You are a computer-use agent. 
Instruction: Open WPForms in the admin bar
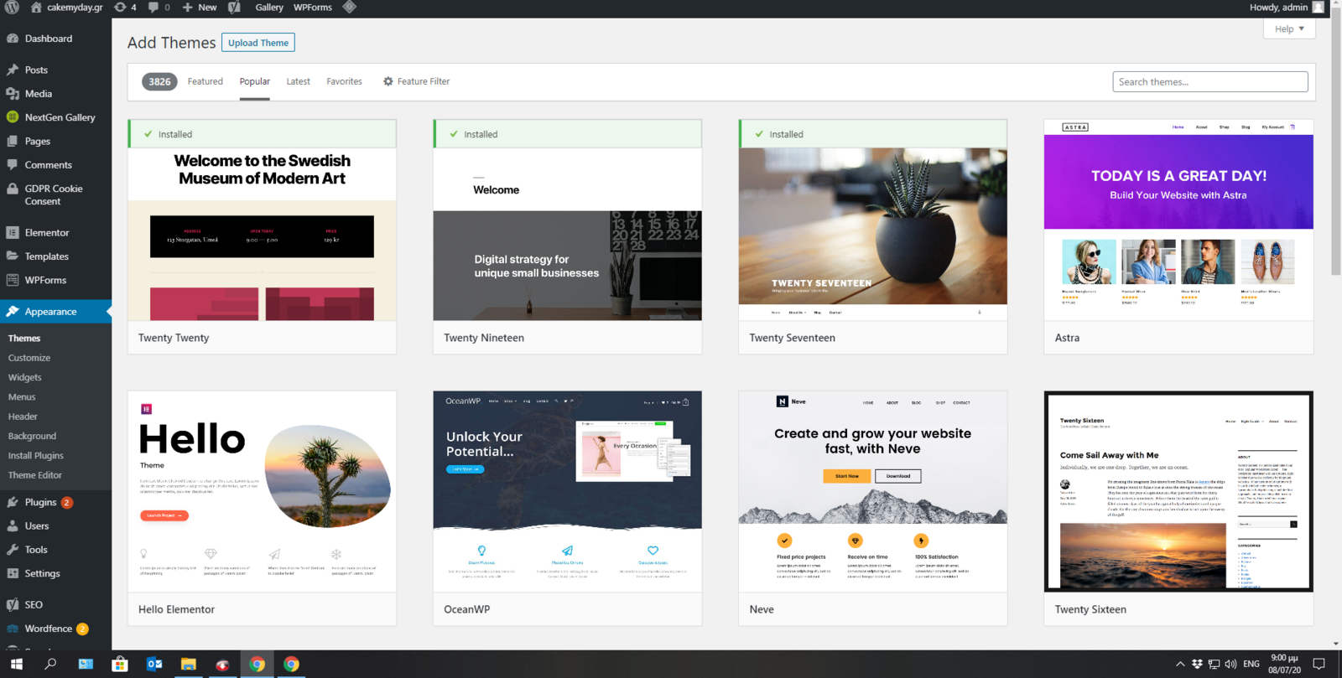coord(313,8)
